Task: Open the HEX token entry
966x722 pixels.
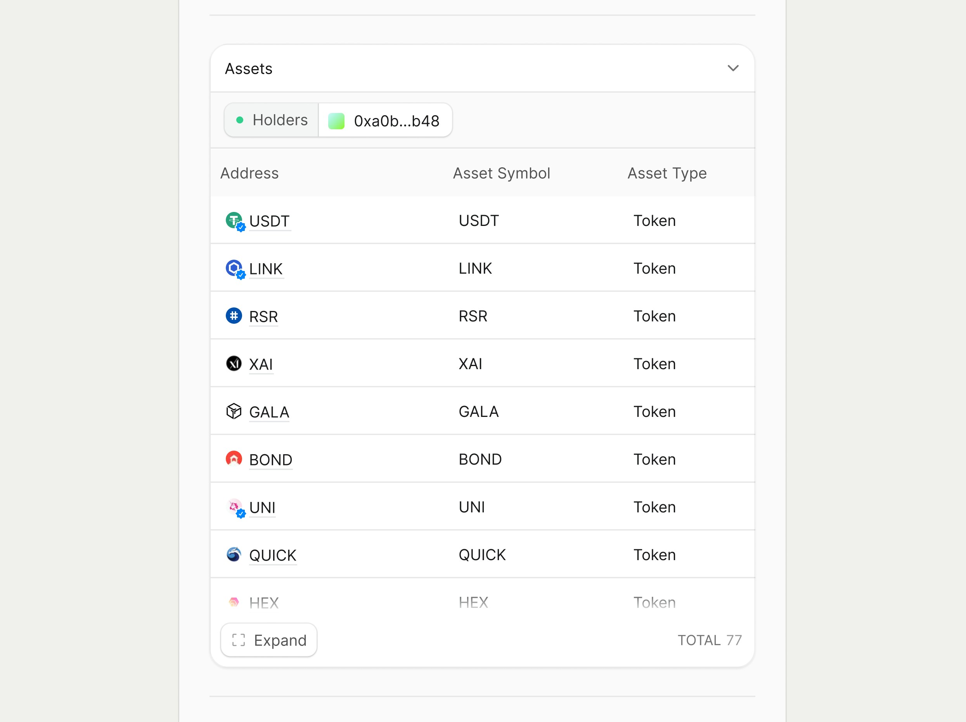Action: 264,602
